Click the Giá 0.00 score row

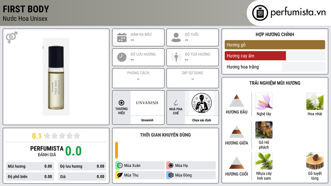coord(82,177)
